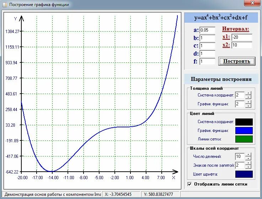Click the Y axis value 708.77
The image size is (262, 199).
pyautogui.click(x=11, y=78)
